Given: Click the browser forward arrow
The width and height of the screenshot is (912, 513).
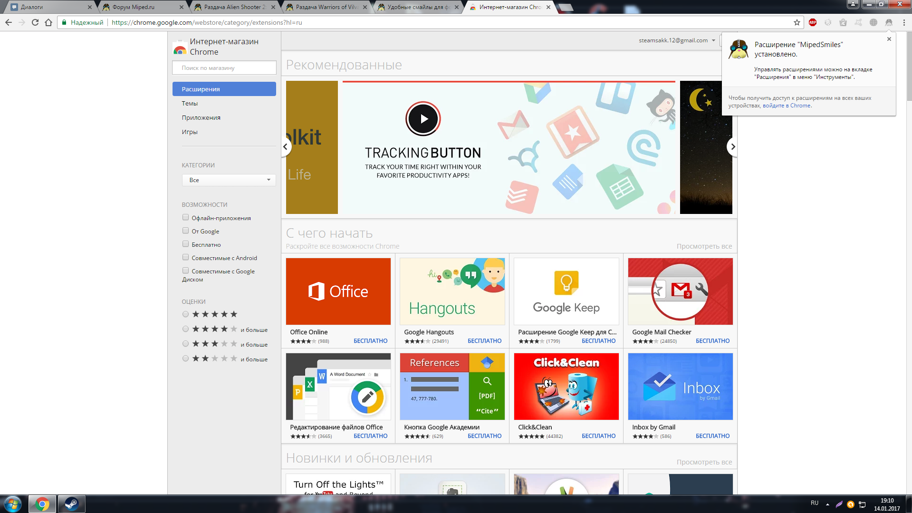Looking at the screenshot, I should point(22,22).
